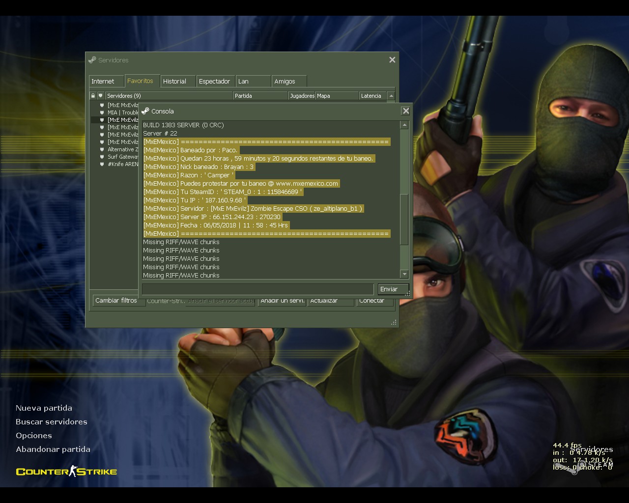Click the console vertical scrollbar thumb
The height and width of the screenshot is (503, 629).
[404, 219]
